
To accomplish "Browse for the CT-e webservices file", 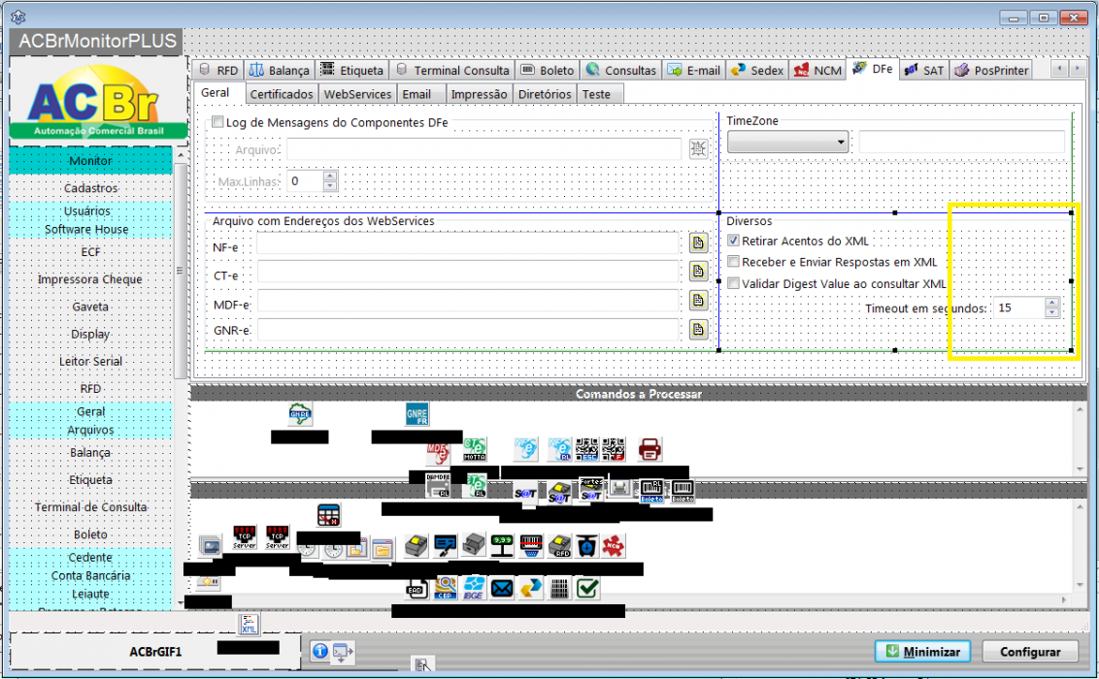I will point(698,272).
